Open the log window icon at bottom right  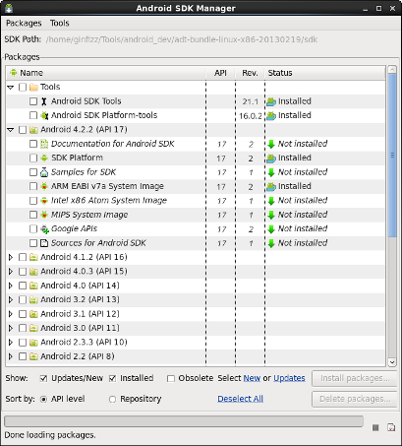[x=391, y=427]
